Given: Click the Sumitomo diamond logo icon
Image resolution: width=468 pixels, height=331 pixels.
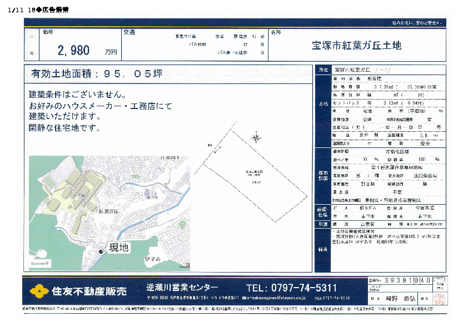Looking at the screenshot, I should point(38,290).
